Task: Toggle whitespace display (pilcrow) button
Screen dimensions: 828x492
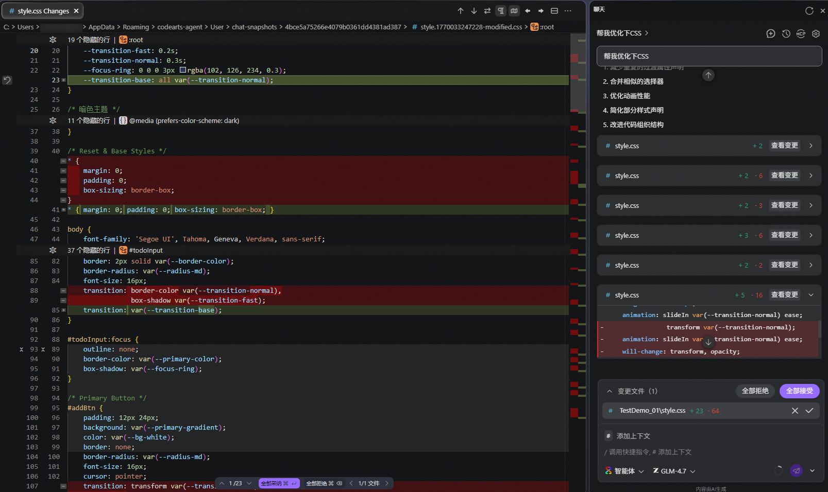Action: coord(501,11)
